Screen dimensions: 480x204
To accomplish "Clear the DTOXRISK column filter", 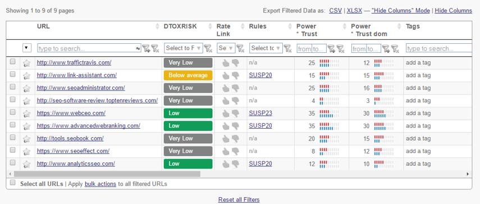I will [x=208, y=48].
